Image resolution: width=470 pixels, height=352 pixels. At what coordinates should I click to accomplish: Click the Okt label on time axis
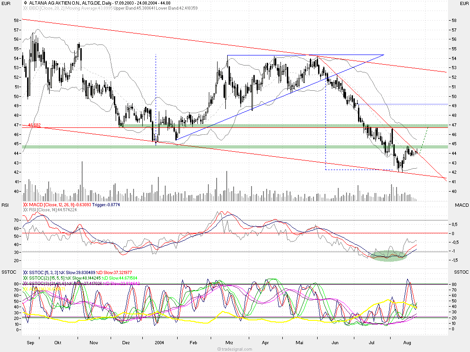coord(57,343)
